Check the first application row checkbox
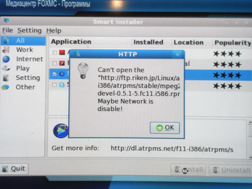252x189 pixels. point(54,53)
